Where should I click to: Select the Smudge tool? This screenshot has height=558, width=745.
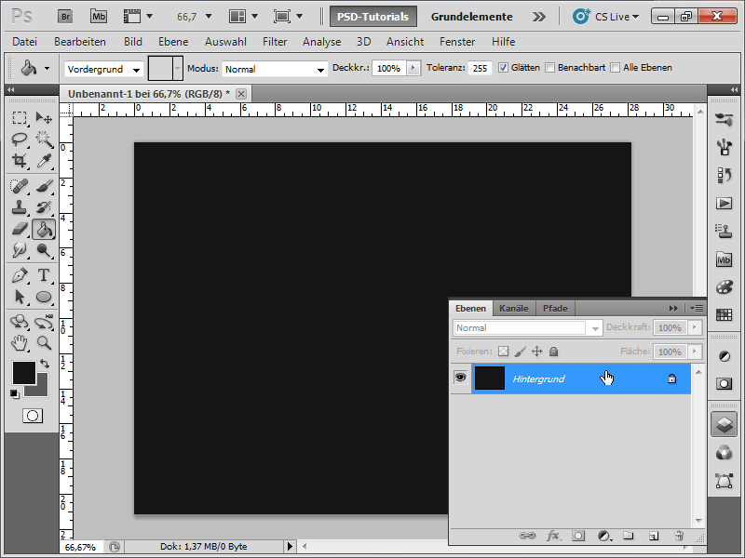(x=20, y=250)
